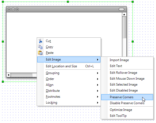Click the scroll-up arrow in mock window

(124, 15)
